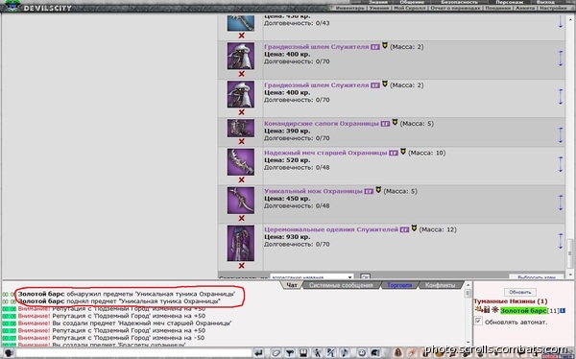576x359 pixels.
Task: Open the Персонаж top menu
Action: tap(509, 2)
